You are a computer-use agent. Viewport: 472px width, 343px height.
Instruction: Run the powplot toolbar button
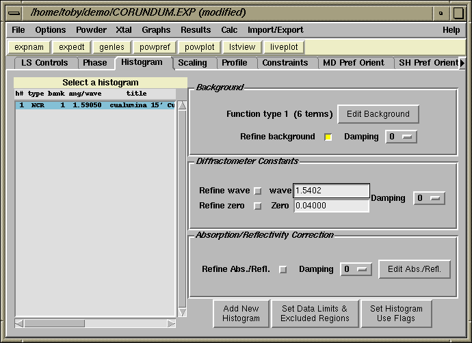[x=200, y=47]
